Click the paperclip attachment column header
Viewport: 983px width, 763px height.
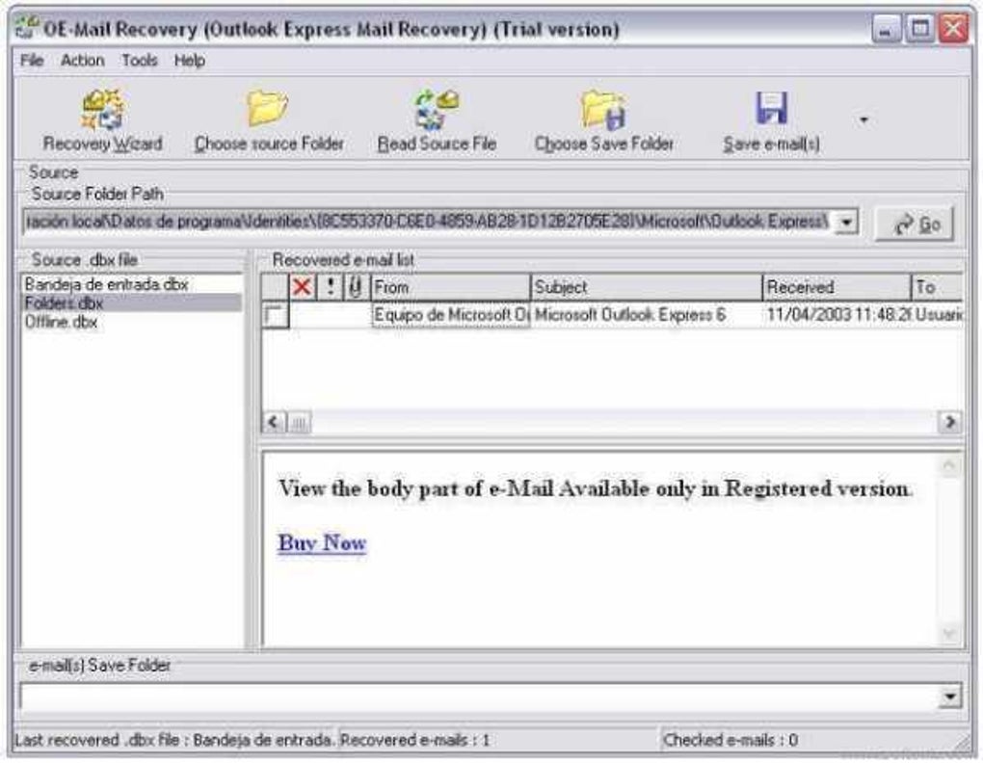[x=356, y=287]
